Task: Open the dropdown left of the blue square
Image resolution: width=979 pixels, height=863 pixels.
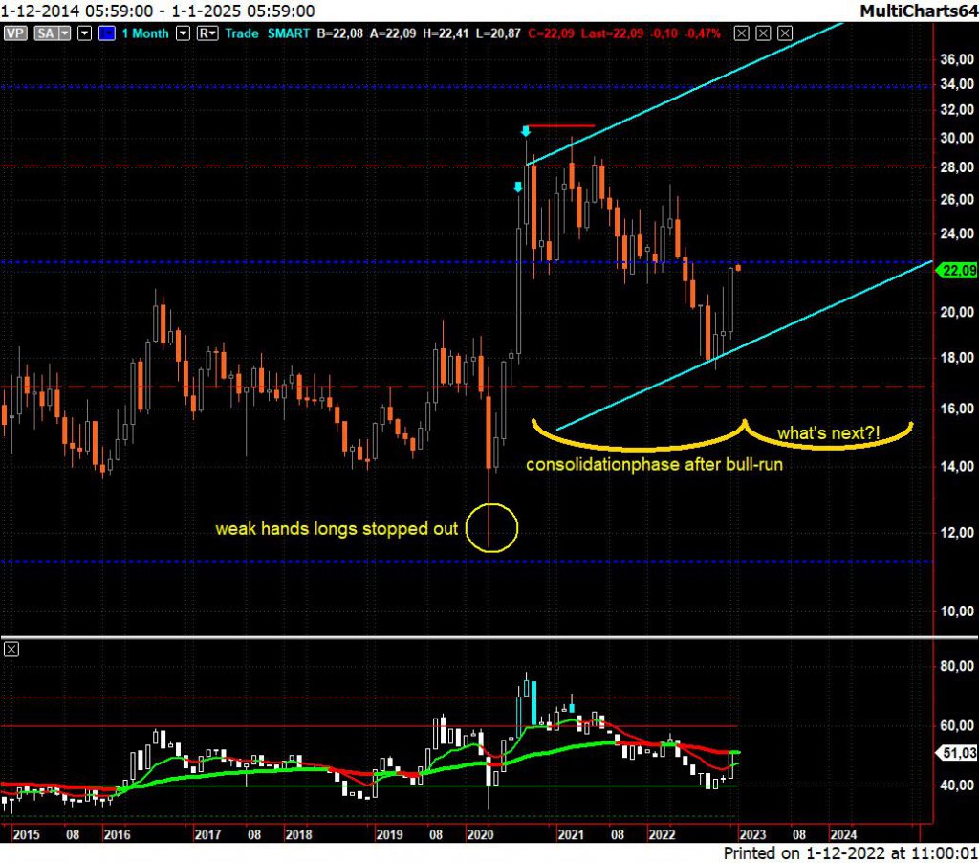Action: (85, 33)
